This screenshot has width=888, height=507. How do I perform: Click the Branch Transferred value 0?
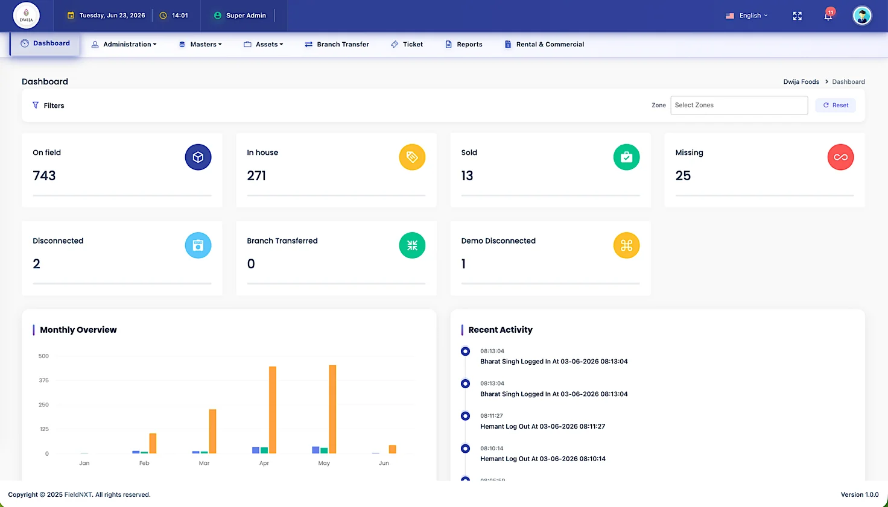tap(251, 264)
